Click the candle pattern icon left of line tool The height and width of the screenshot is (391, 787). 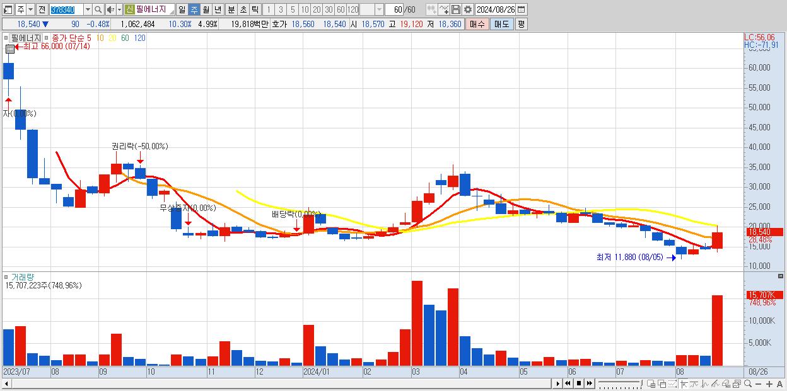coord(432,9)
